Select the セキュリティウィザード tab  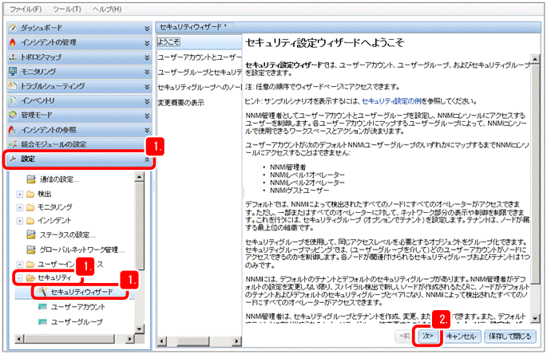[x=195, y=26]
